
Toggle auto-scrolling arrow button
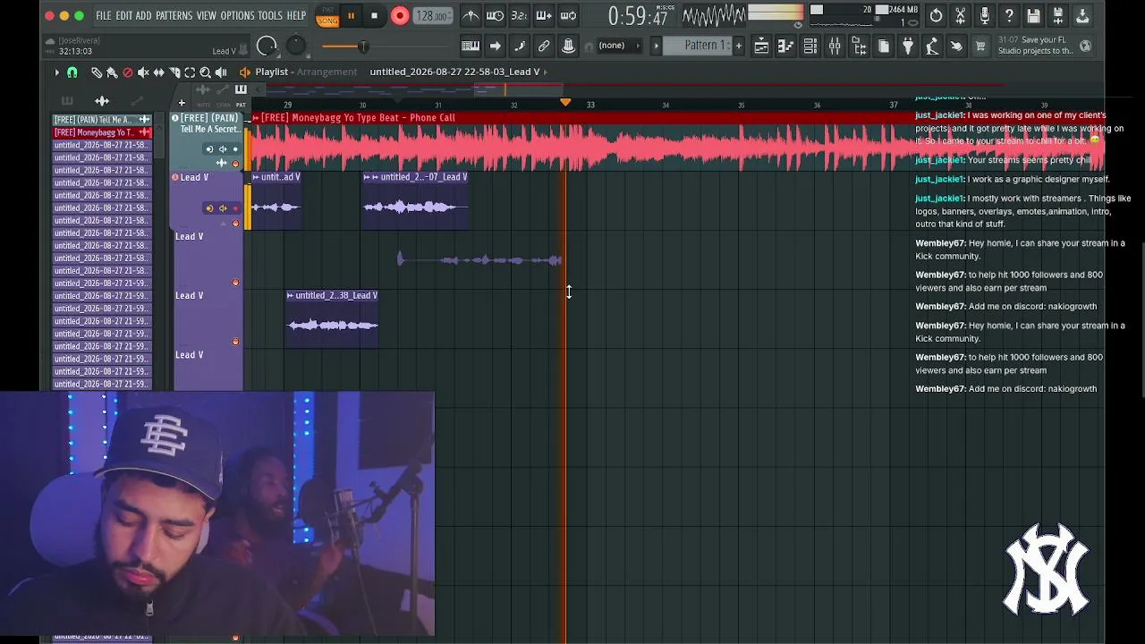[x=495, y=46]
